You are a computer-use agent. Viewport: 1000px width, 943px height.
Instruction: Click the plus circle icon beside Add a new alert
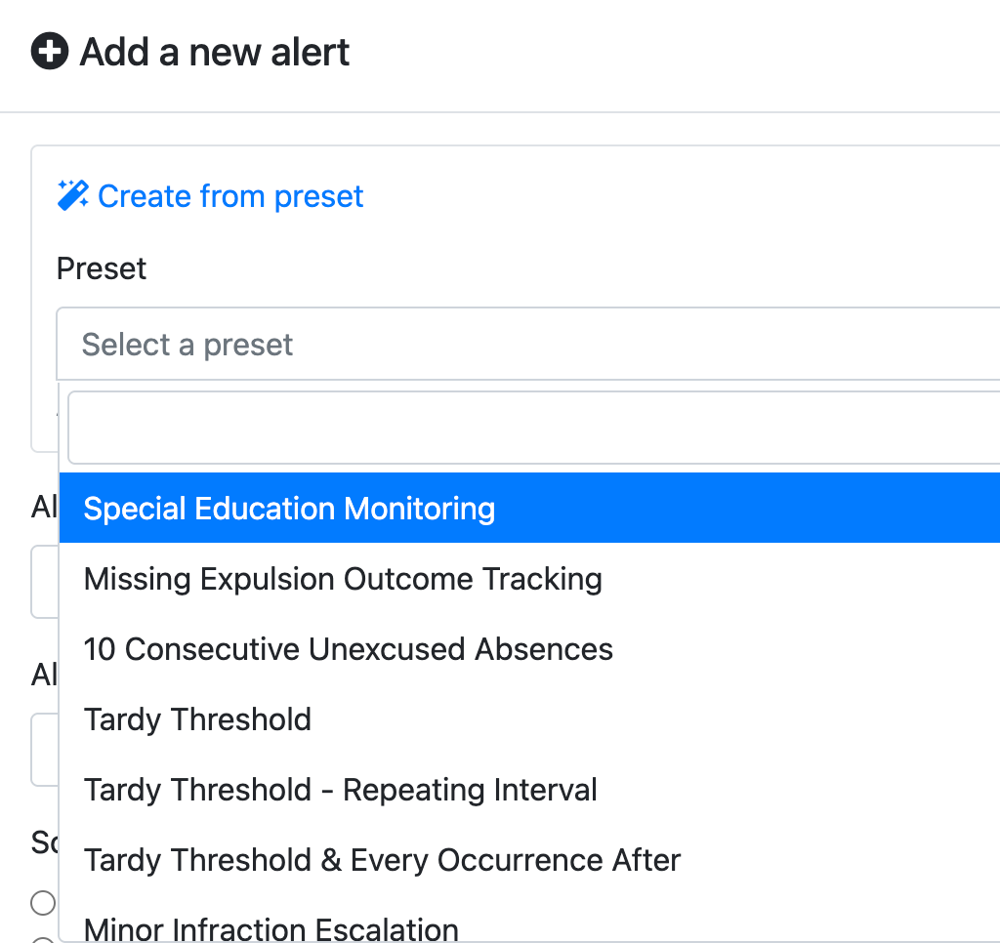(50, 51)
